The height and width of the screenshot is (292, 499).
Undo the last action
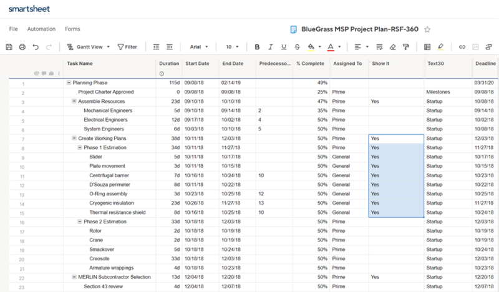pyautogui.click(x=36, y=47)
